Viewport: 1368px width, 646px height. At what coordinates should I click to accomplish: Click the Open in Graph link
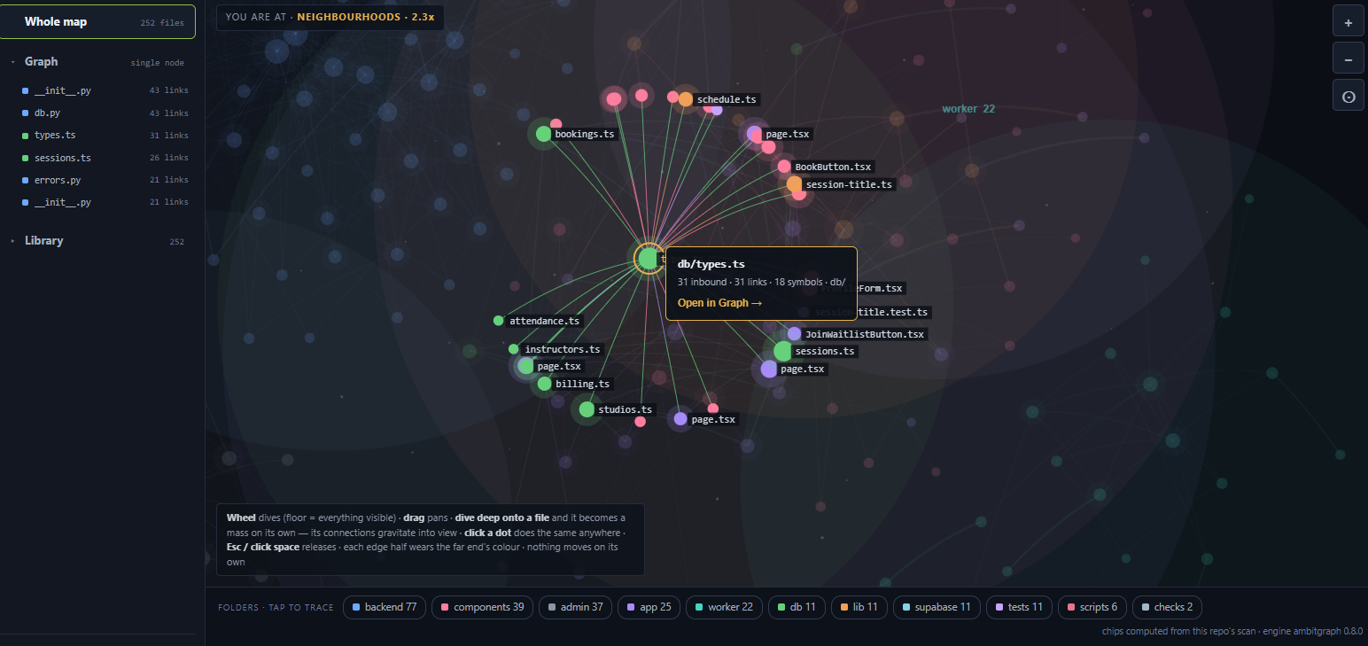point(719,303)
